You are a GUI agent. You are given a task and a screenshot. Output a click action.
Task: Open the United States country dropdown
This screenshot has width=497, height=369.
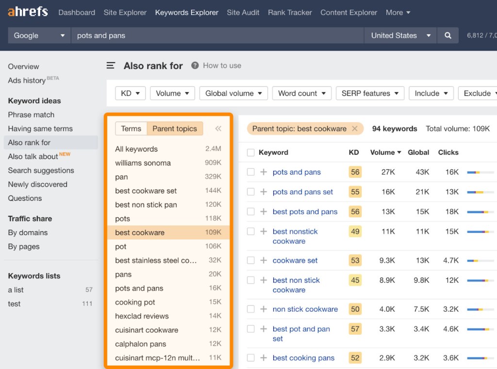point(399,35)
